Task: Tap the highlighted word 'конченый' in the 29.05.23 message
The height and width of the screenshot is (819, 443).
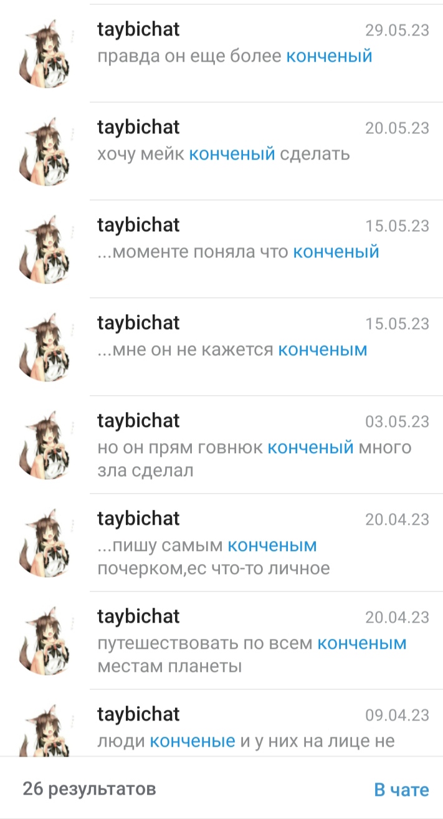Action: coord(329,56)
